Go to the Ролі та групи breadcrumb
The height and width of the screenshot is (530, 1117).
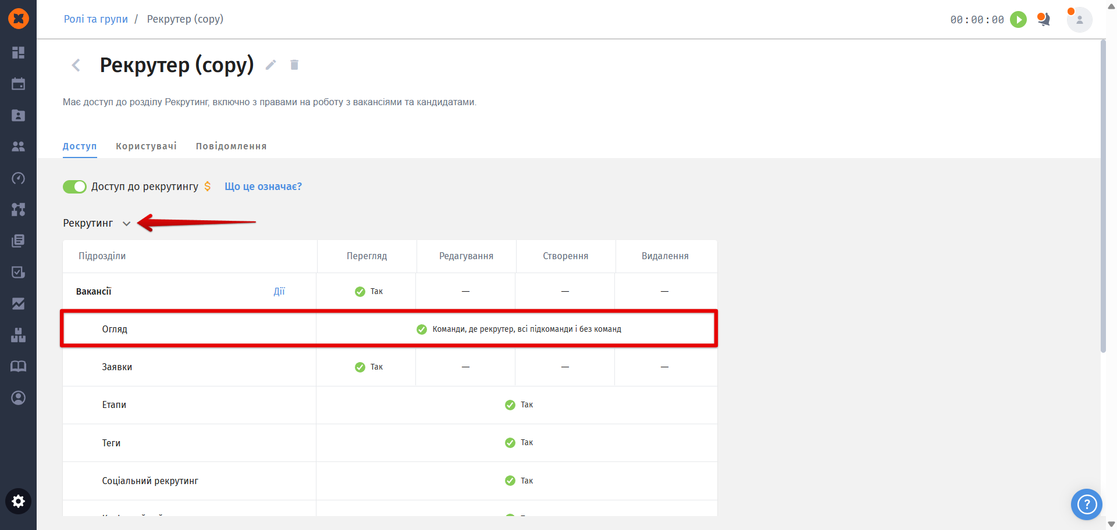tap(96, 19)
